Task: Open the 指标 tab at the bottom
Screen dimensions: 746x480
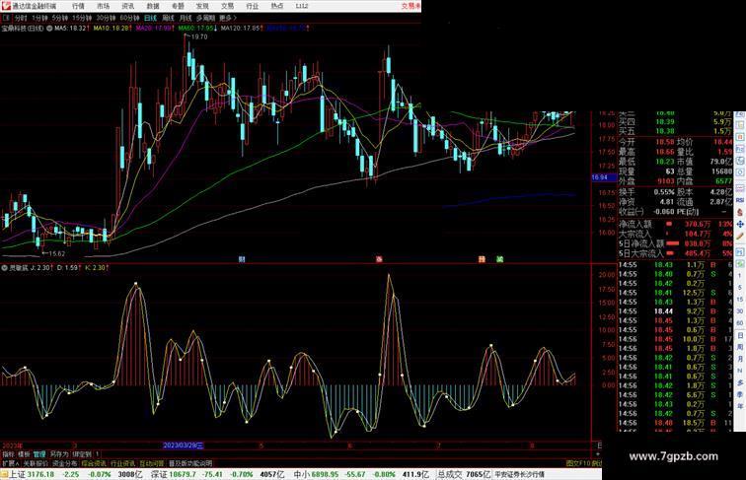Action: pos(8,454)
